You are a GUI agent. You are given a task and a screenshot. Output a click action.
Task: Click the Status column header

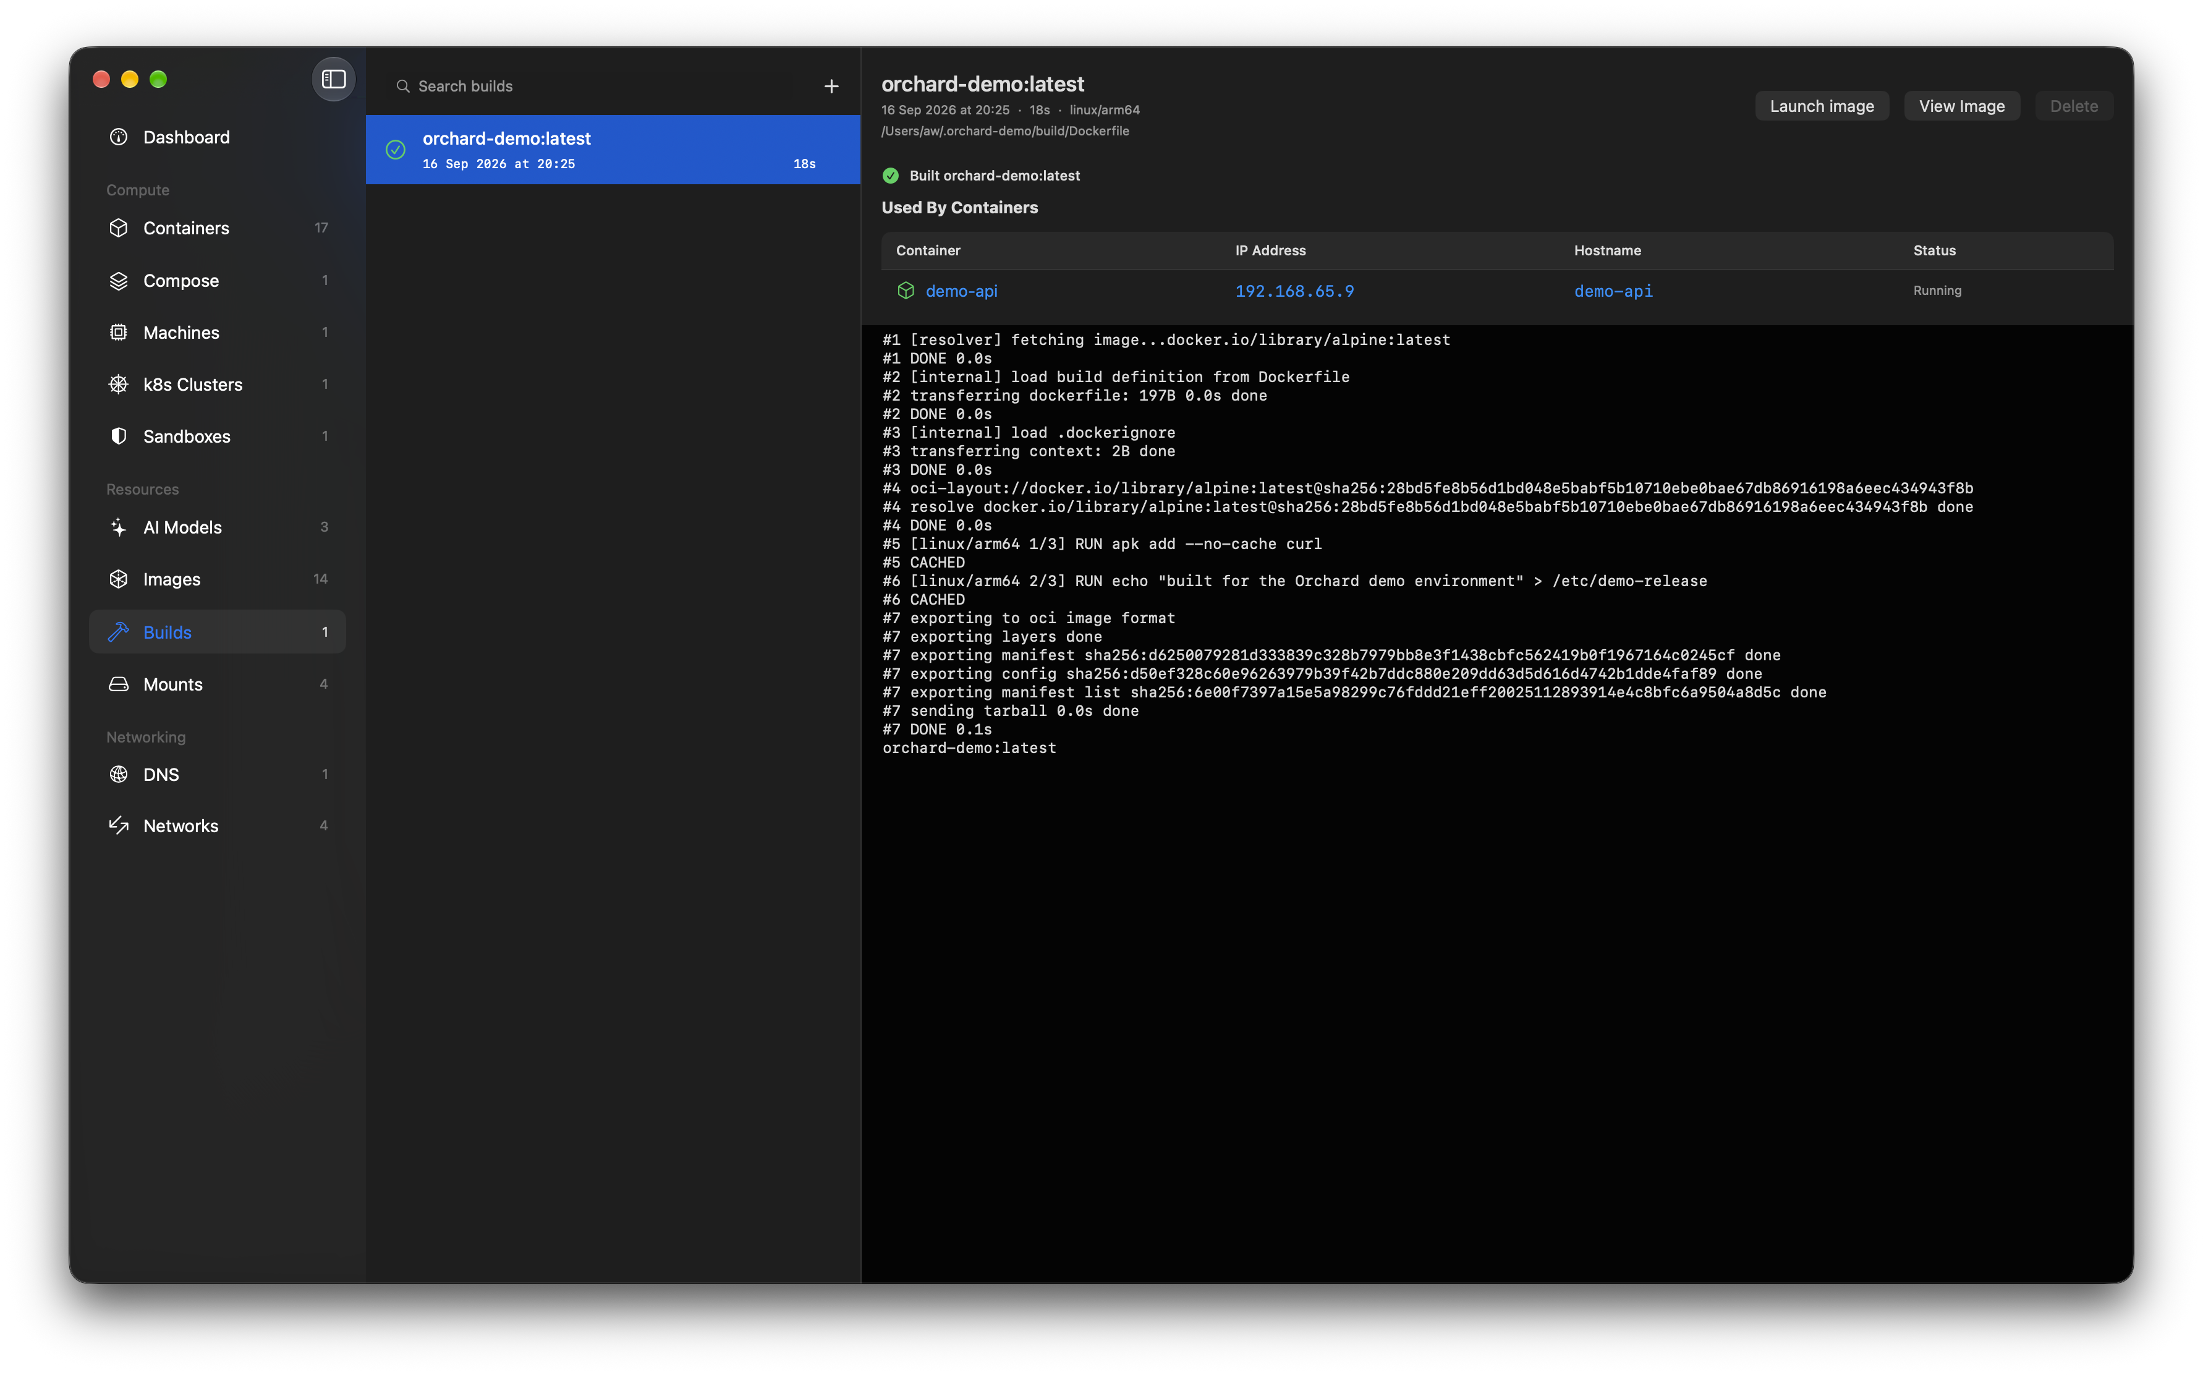1934,250
